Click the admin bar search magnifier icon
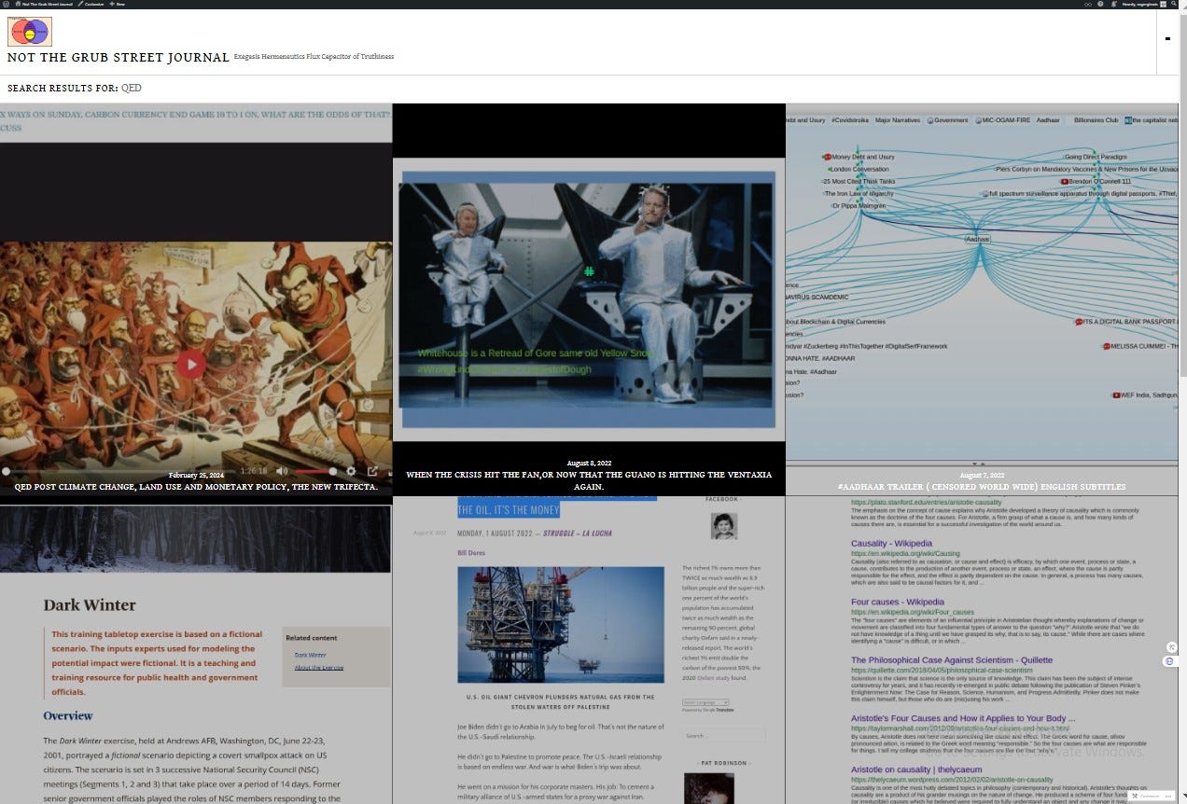 click(x=1173, y=4)
